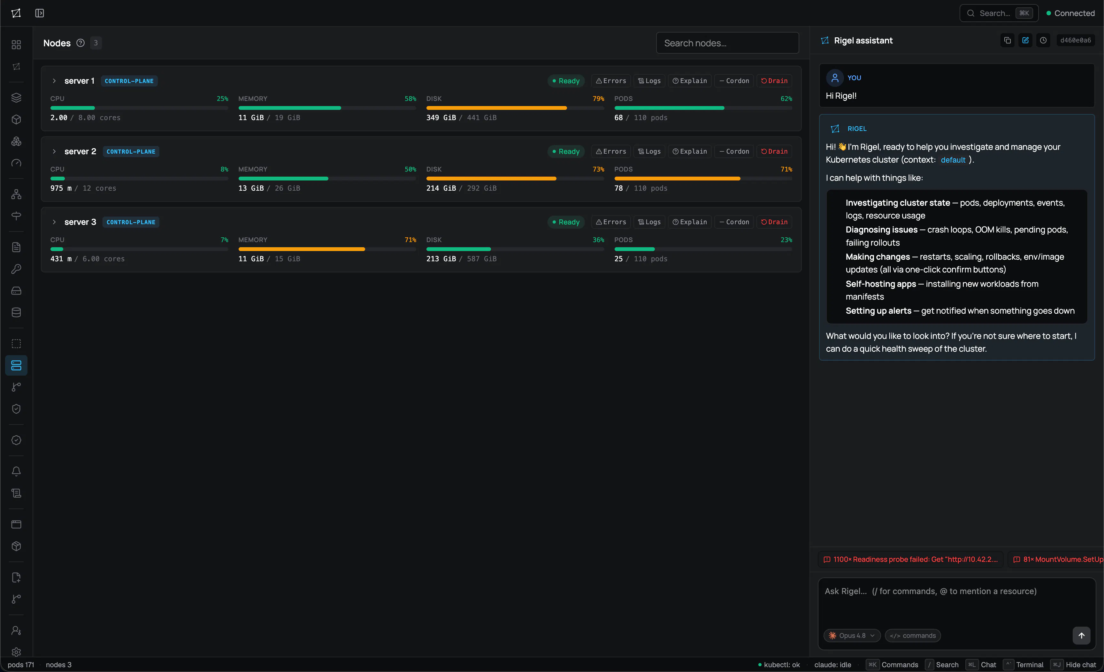
Task: Toggle Cordon on server 1
Action: (x=734, y=80)
